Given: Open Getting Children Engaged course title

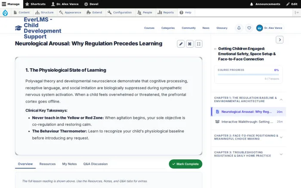Looking at the screenshot, I should (x=247, y=54).
